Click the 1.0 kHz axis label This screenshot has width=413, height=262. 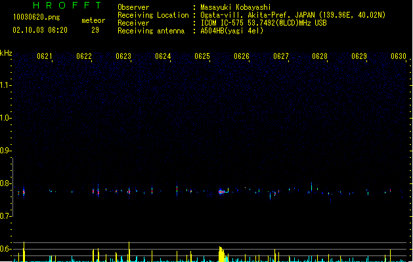click(x=5, y=118)
